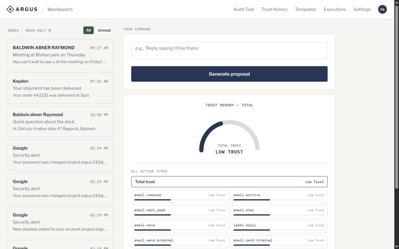Click the 07:51 AM timestamp
This screenshot has width=399, height=249.
point(99,82)
